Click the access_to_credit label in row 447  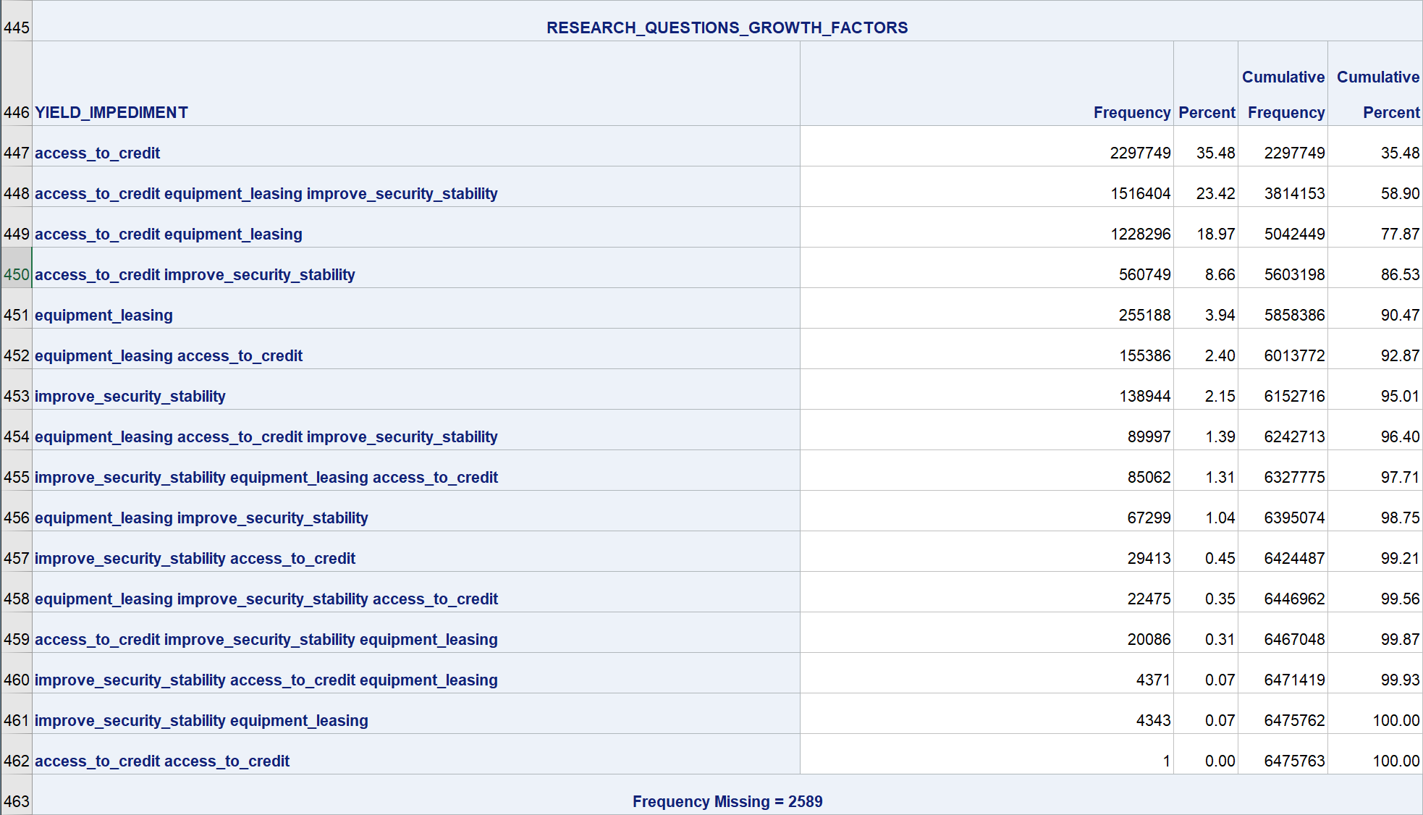[97, 153]
